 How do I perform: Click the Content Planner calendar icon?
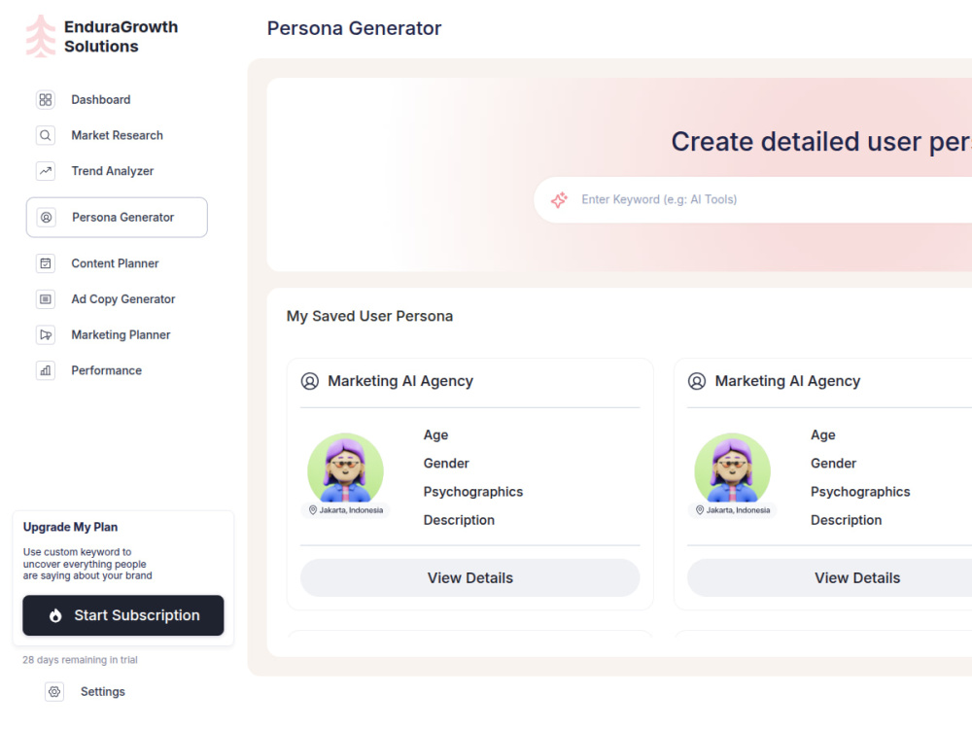pyautogui.click(x=46, y=263)
